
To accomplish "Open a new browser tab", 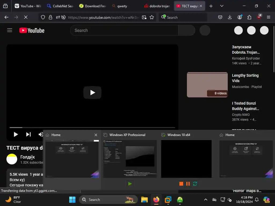I will (x=211, y=6).
